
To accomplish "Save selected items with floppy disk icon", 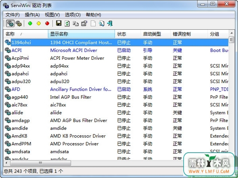I will 59,23.
